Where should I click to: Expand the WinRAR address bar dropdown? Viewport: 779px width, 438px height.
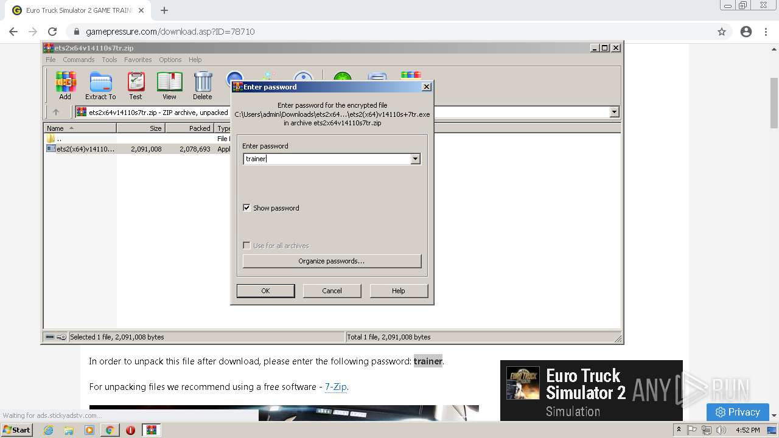click(x=614, y=112)
